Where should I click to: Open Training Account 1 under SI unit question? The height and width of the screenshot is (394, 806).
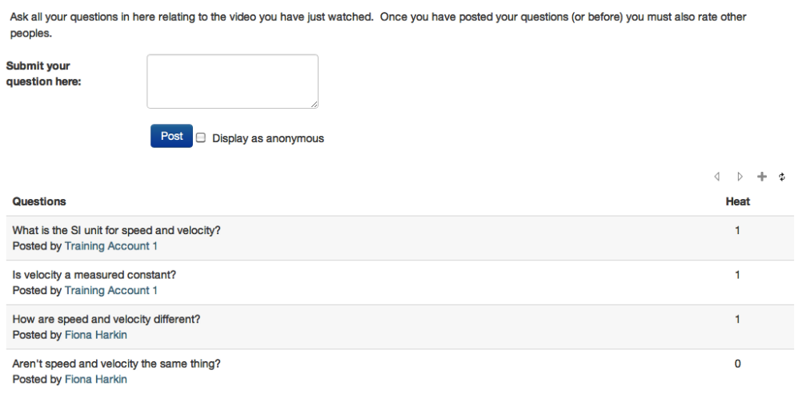(x=110, y=246)
